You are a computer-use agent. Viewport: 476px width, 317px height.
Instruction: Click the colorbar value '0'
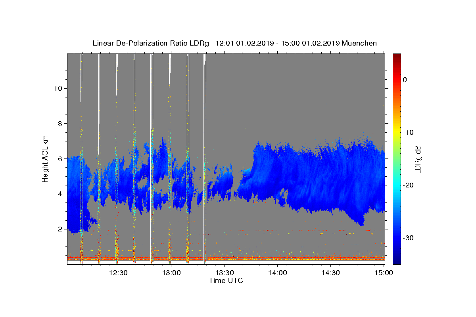405,80
